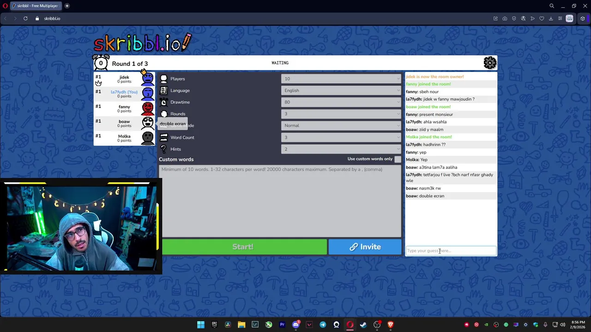The width and height of the screenshot is (591, 332).
Task: Click the custom words text area
Action: pos(280,201)
